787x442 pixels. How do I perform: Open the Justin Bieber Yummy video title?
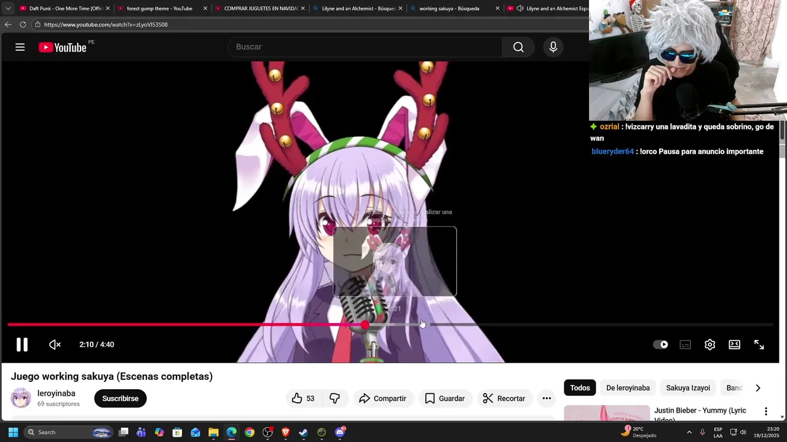coord(700,414)
